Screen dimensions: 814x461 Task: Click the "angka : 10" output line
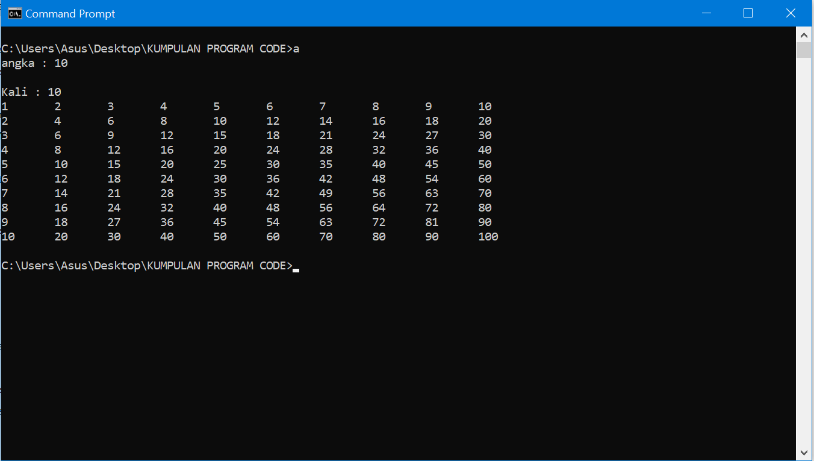click(x=34, y=63)
